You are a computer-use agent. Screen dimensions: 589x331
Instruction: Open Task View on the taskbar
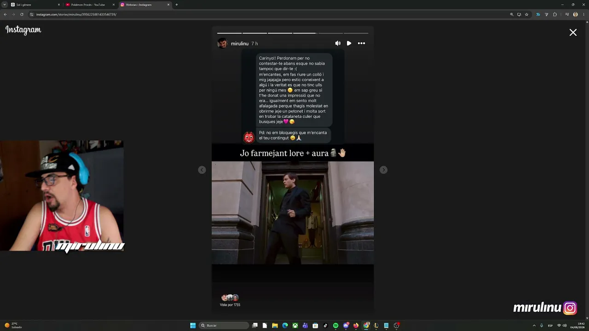tap(255, 325)
